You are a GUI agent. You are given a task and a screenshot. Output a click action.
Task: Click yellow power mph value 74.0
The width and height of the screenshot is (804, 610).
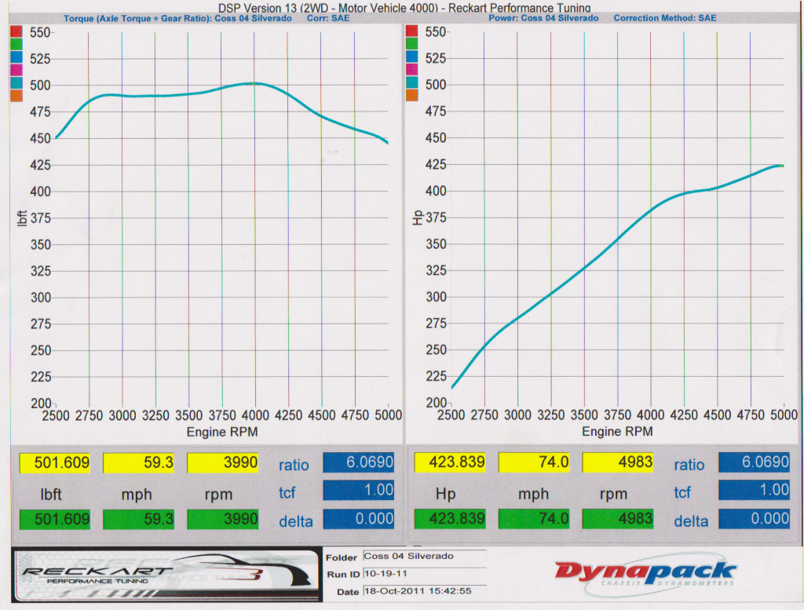tap(534, 462)
